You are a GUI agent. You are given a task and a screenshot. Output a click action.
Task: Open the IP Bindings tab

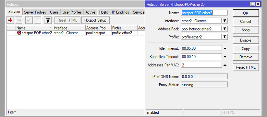pyautogui.click(x=120, y=12)
